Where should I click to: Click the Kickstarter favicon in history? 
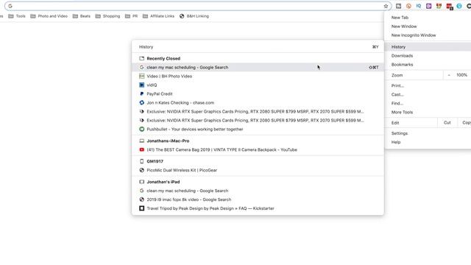[x=142, y=208]
